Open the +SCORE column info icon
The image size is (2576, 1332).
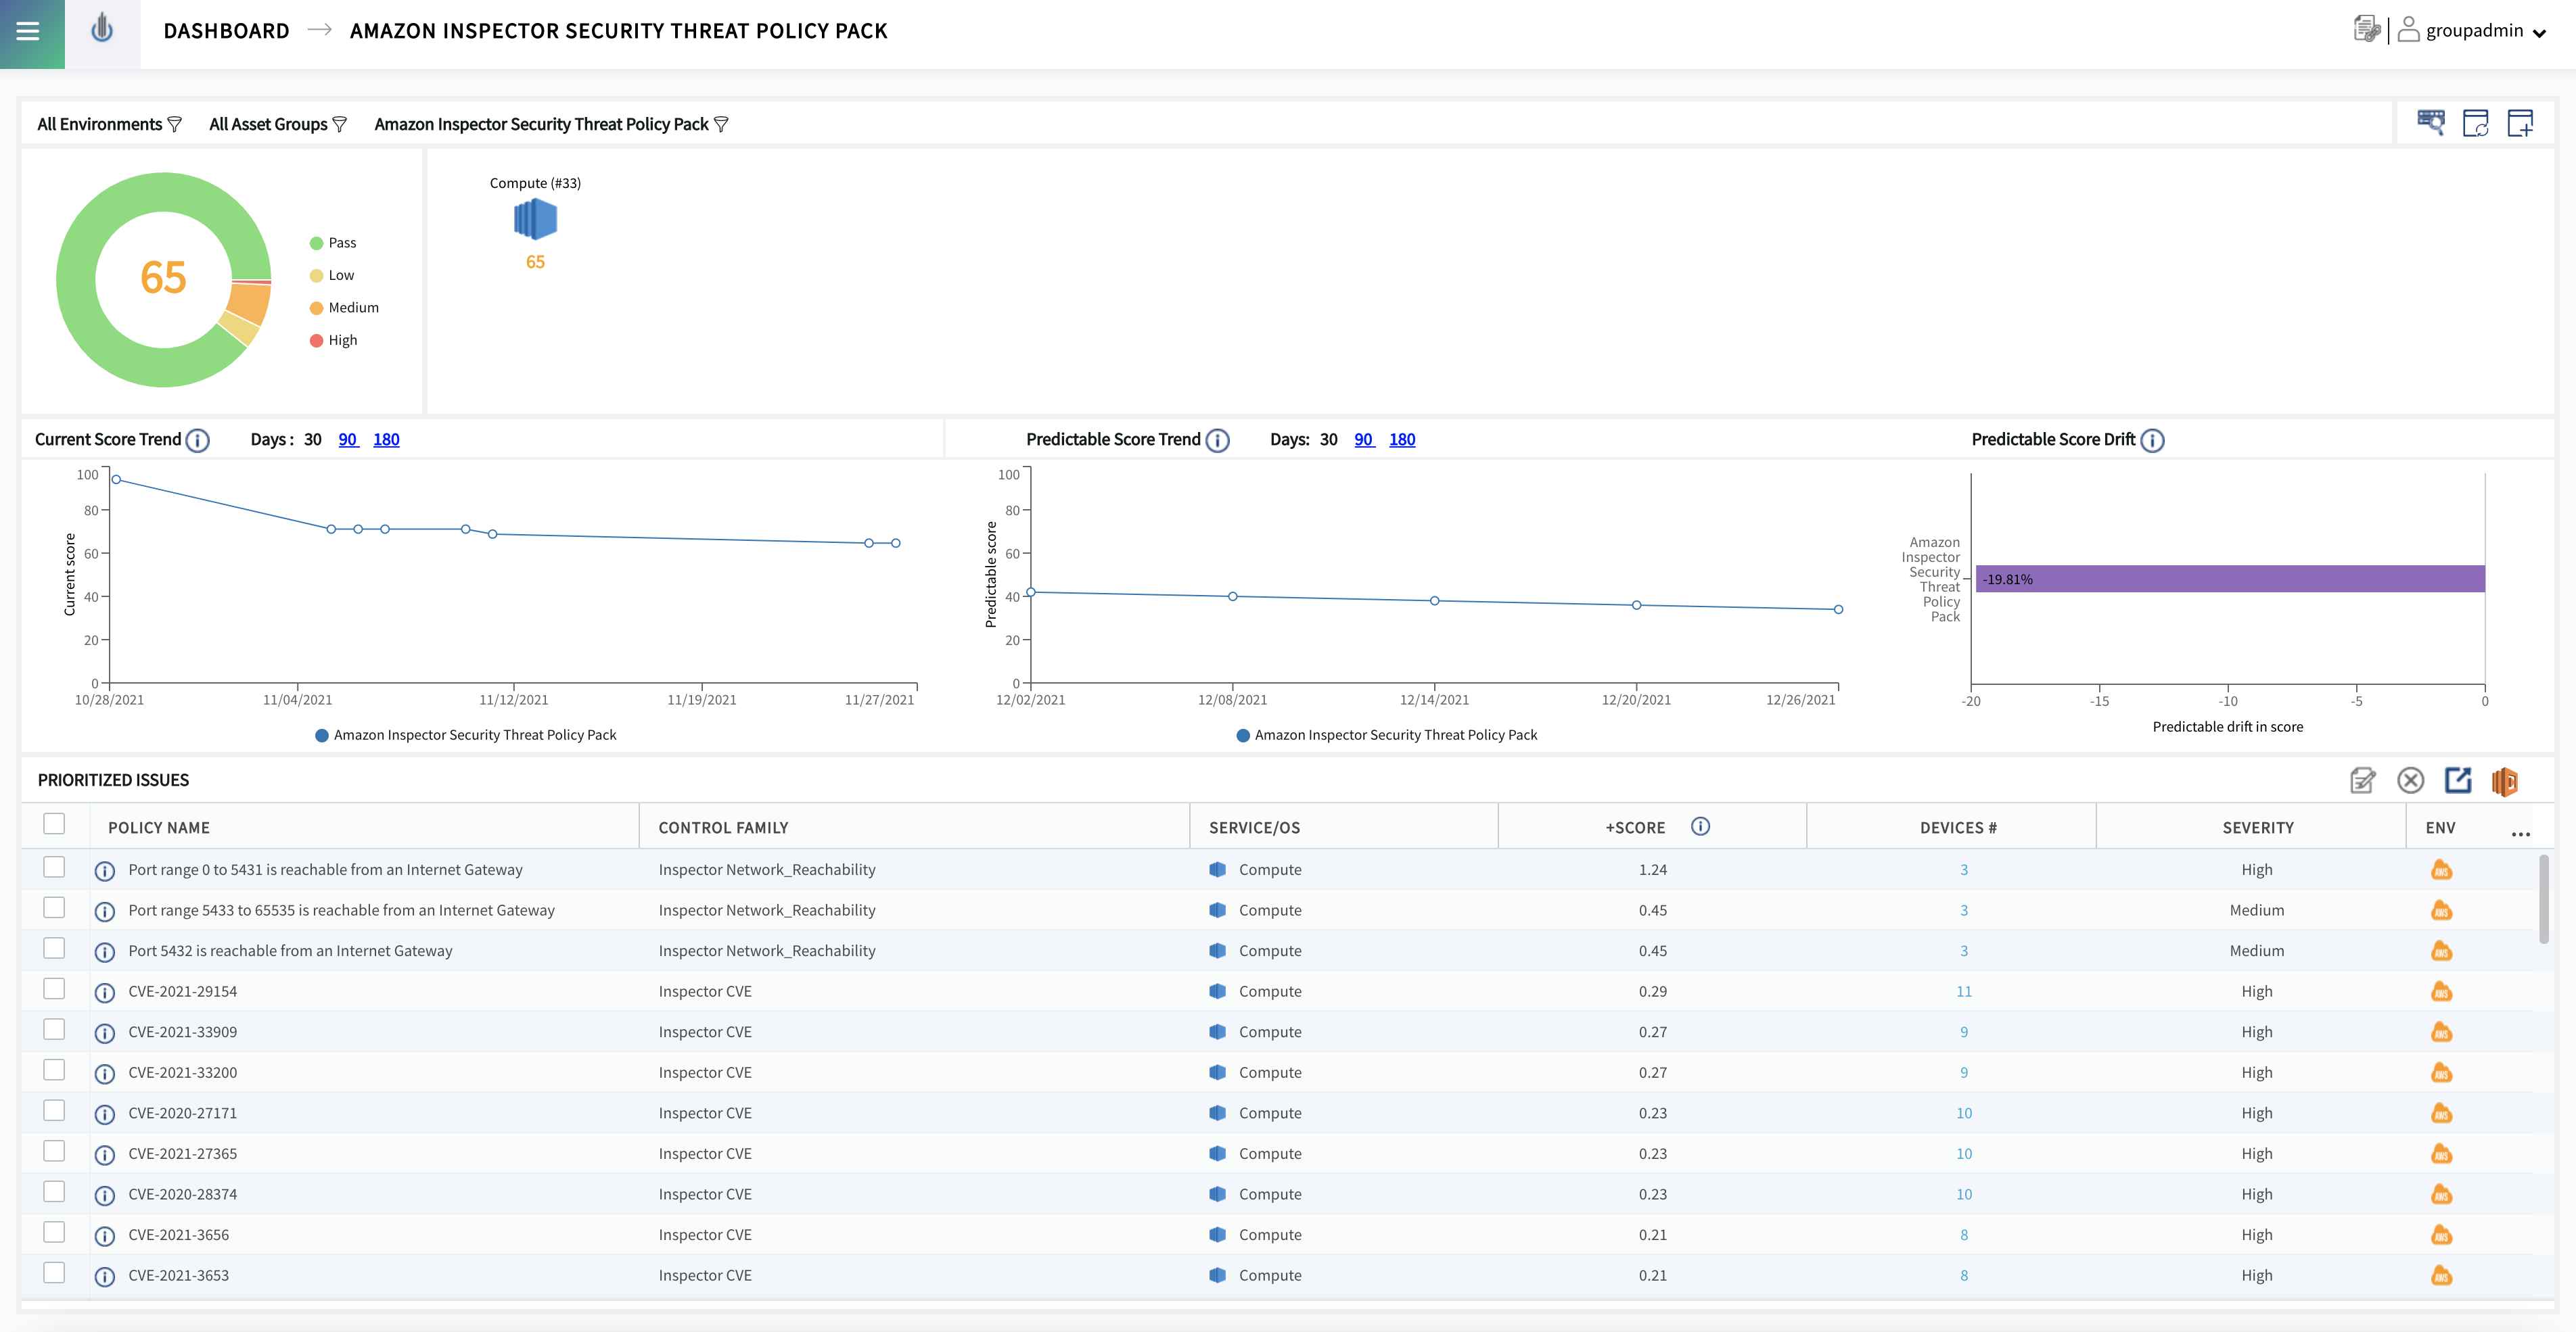(1700, 826)
